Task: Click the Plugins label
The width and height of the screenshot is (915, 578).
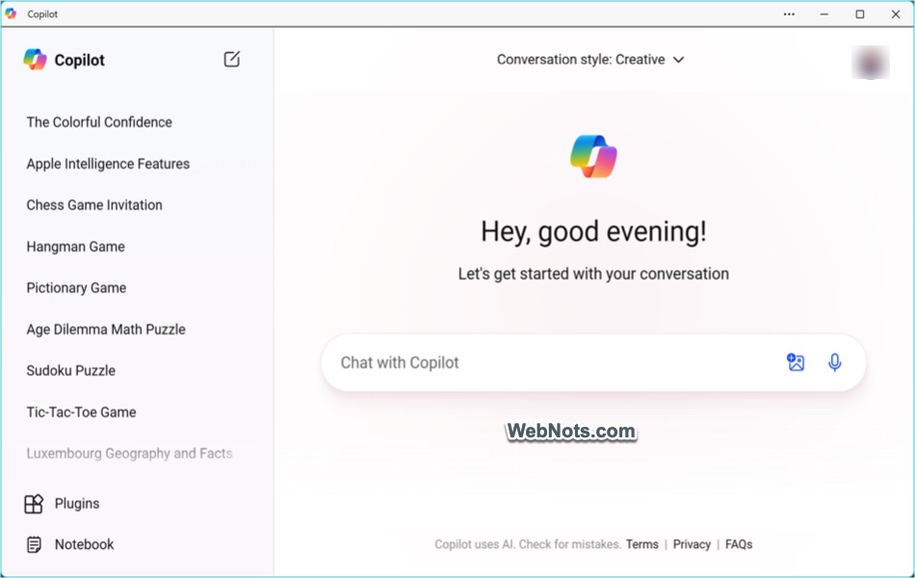Action: coord(77,503)
